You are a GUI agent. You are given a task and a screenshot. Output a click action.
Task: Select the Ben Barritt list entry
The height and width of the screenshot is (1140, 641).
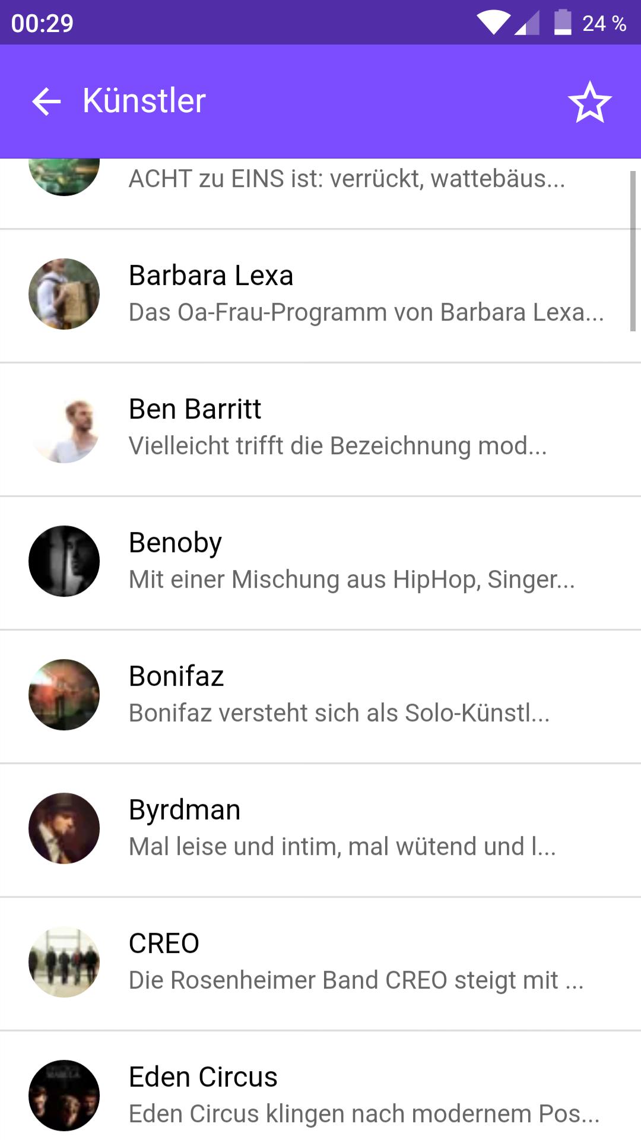(195, 409)
